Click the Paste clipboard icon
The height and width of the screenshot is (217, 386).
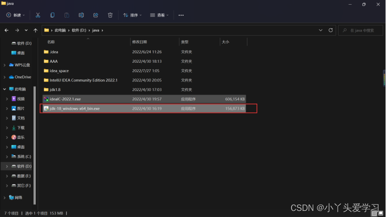[67, 15]
